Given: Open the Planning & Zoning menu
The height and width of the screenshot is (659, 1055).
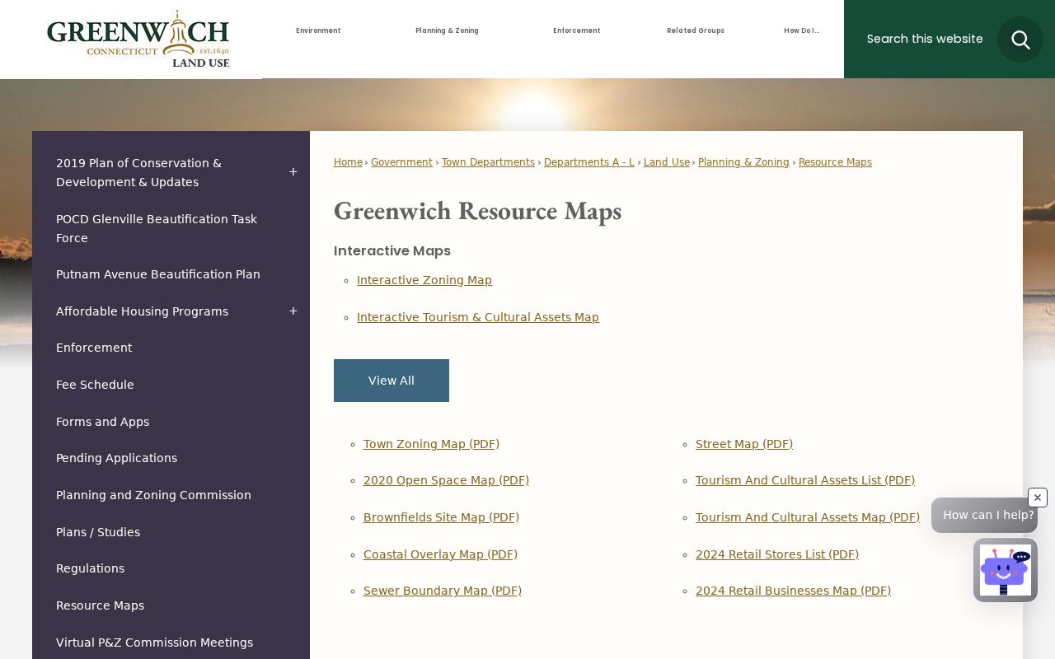Looking at the screenshot, I should click(447, 30).
